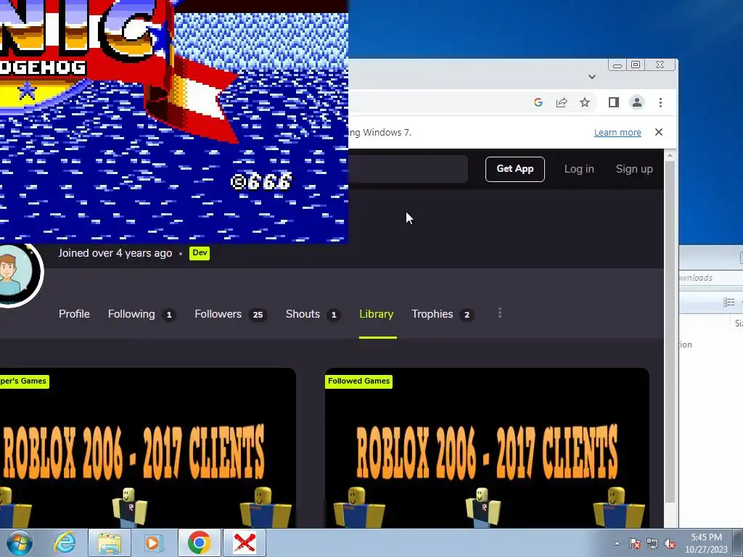Show hidden tray icons arrow

pos(617,543)
